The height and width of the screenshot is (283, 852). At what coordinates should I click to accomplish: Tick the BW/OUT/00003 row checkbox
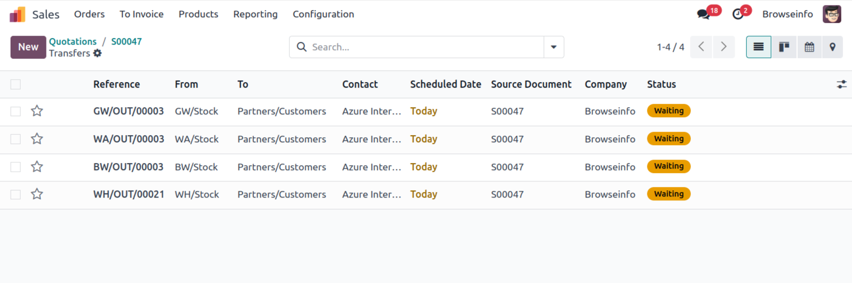click(16, 167)
